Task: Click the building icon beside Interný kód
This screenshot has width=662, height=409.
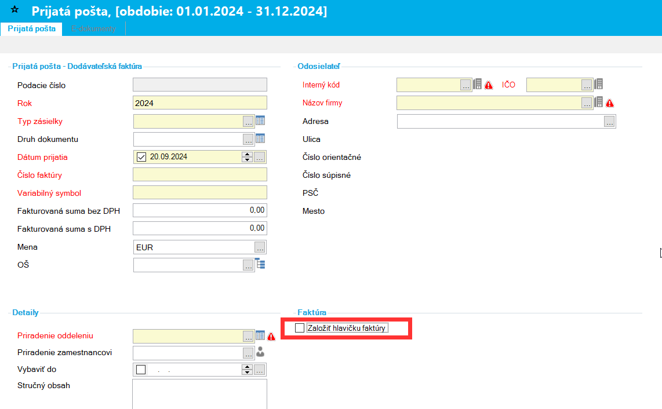Action: tap(478, 84)
